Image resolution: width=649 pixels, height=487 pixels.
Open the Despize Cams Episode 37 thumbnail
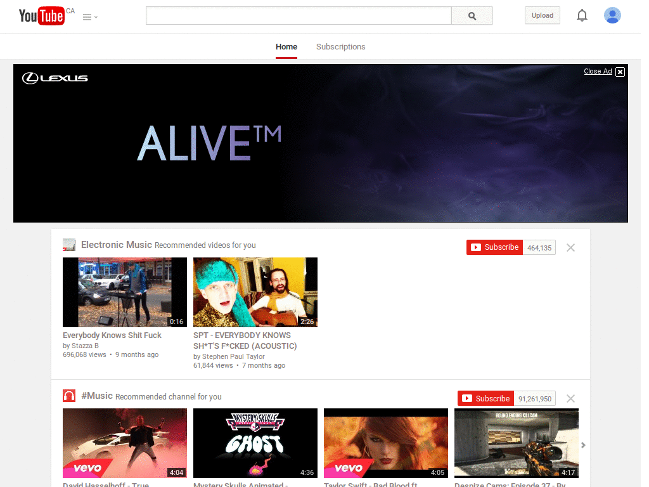(x=517, y=443)
